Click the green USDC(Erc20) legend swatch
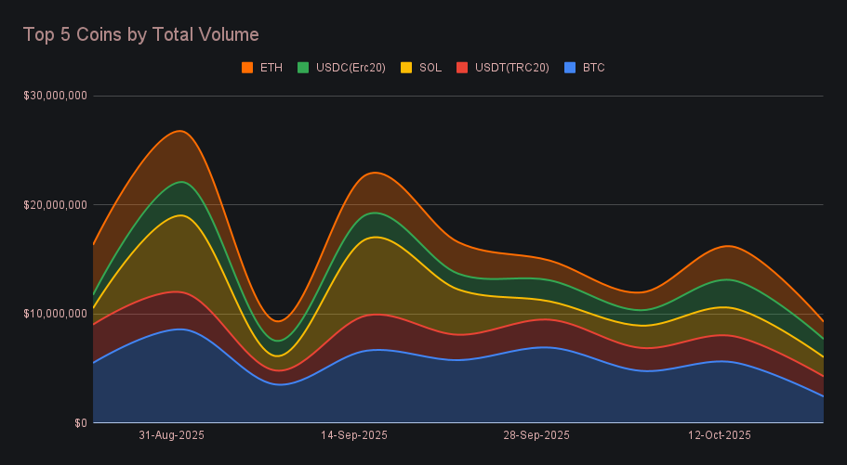 (303, 68)
